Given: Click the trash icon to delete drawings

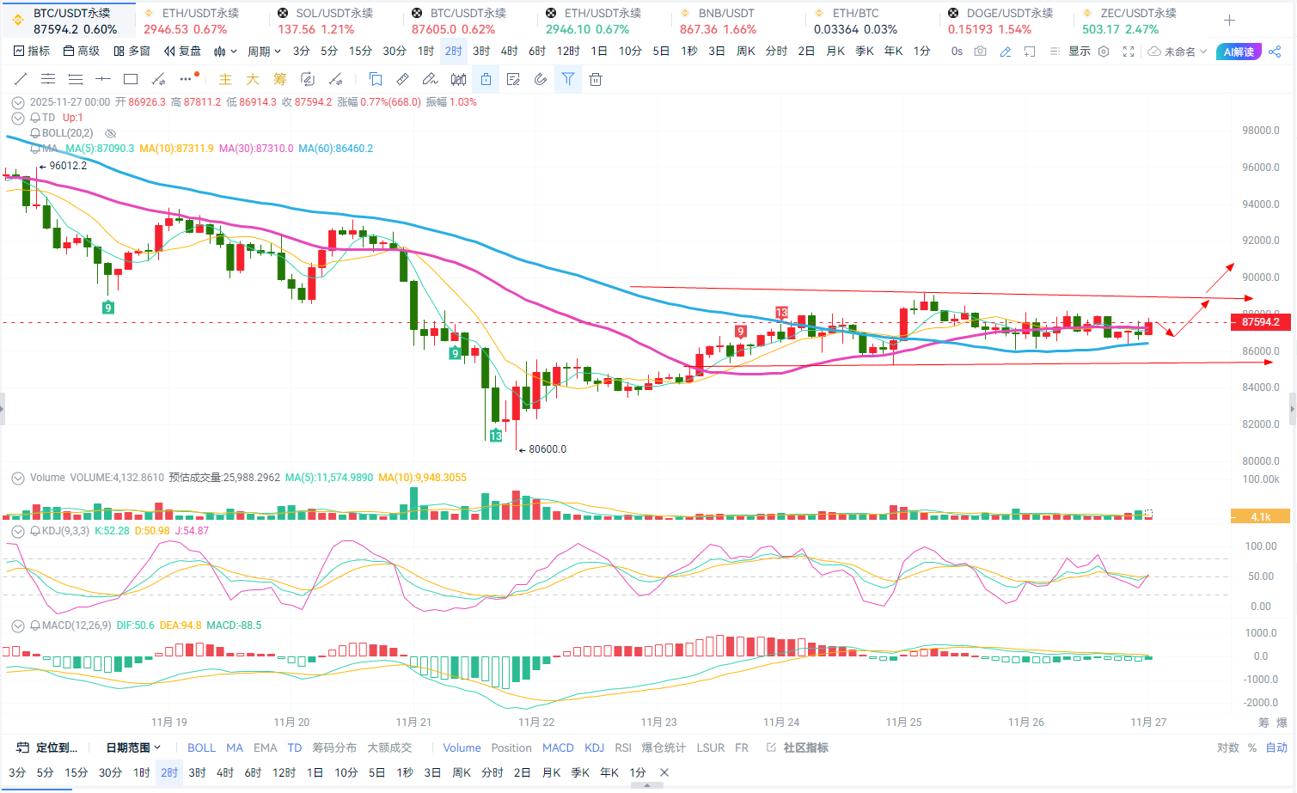Looking at the screenshot, I should [596, 80].
